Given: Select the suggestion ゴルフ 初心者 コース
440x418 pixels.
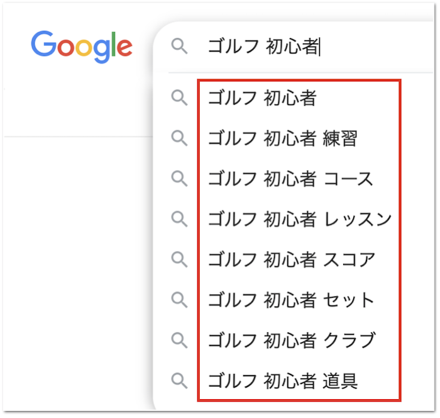Looking at the screenshot, I should [290, 179].
